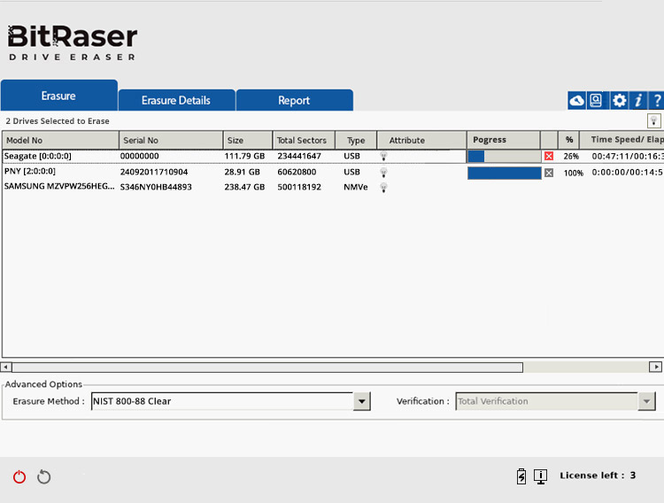
Task: Click the % column header
Action: tap(568, 140)
